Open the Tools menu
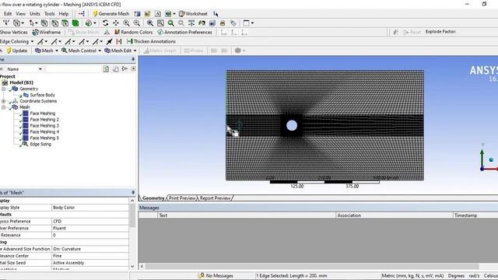 [49, 14]
